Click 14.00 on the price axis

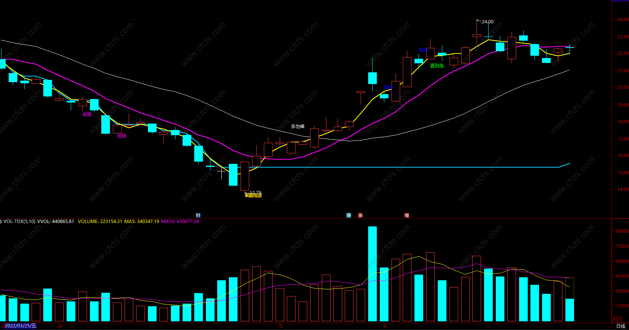623,189
